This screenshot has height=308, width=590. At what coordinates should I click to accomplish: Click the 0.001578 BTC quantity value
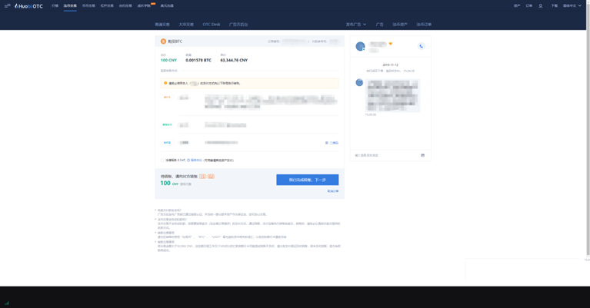(x=198, y=60)
